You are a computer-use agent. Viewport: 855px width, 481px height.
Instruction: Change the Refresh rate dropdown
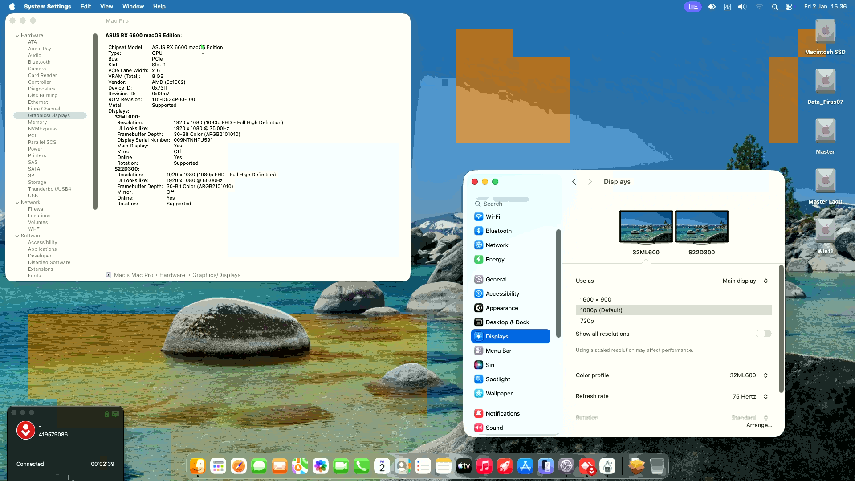pyautogui.click(x=750, y=396)
